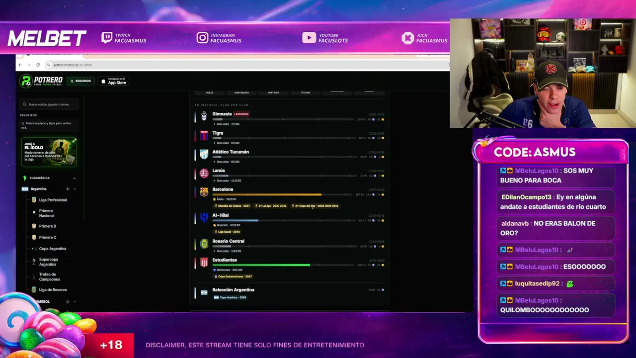
Task: Click the Liga de Reserva league badge
Action: (x=34, y=290)
